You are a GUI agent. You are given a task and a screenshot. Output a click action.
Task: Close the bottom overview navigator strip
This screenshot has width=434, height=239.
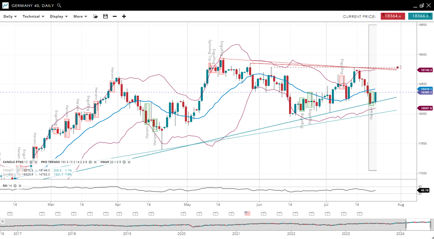pyautogui.click(x=3, y=221)
